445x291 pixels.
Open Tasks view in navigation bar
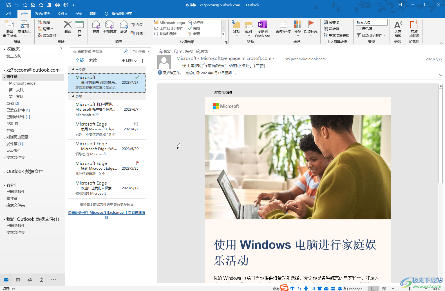click(x=41, y=280)
